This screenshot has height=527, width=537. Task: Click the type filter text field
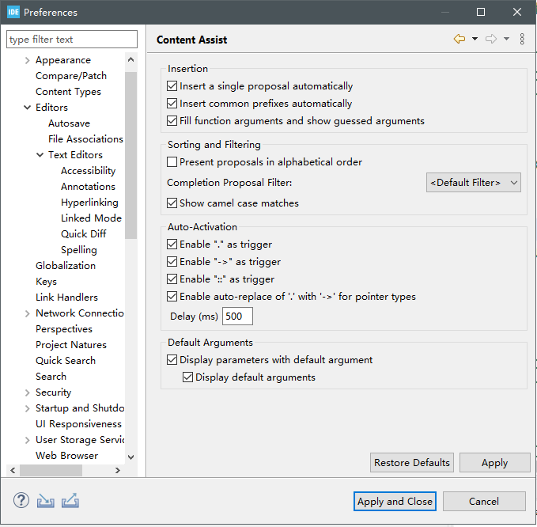pyautogui.click(x=72, y=40)
